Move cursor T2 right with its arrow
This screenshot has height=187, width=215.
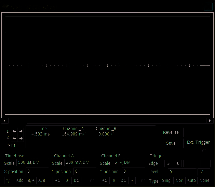pyautogui.click(x=21, y=139)
